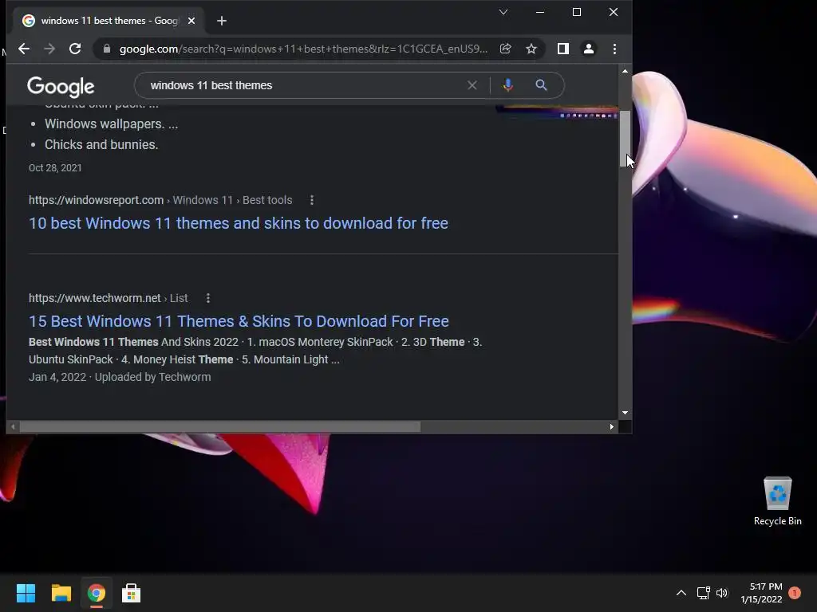Click the 'Oct 28, 2021' date text
This screenshot has width=817, height=612.
55,167
